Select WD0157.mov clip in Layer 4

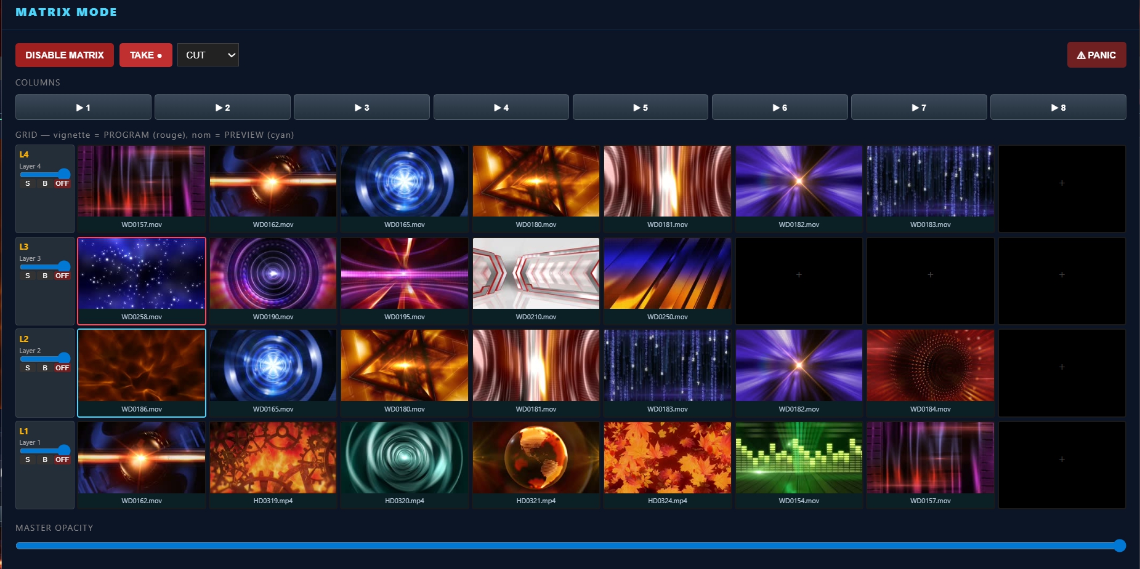[142, 189]
